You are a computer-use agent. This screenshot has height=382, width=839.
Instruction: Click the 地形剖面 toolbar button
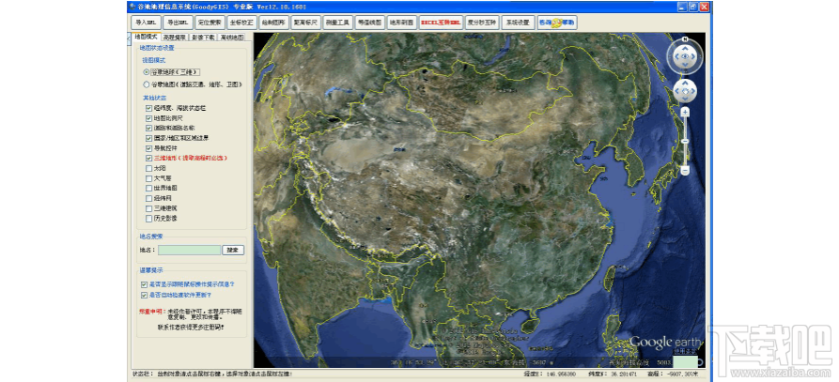tap(402, 23)
